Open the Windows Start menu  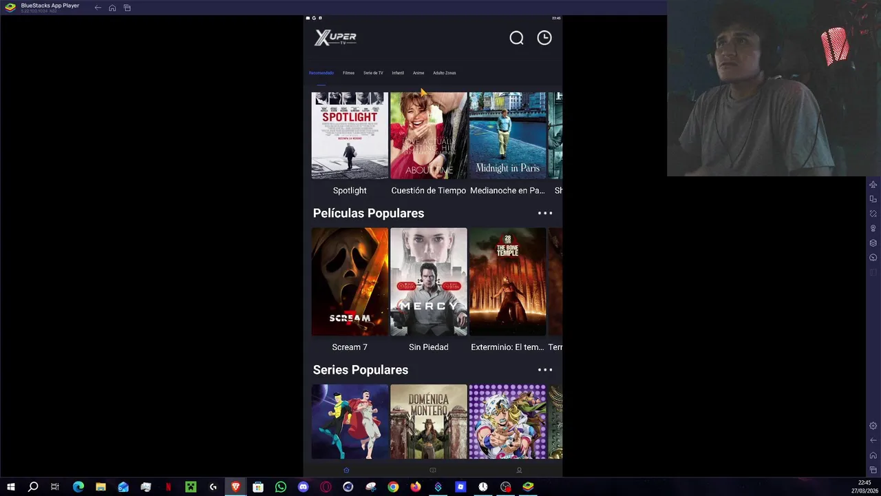pyautogui.click(x=10, y=487)
